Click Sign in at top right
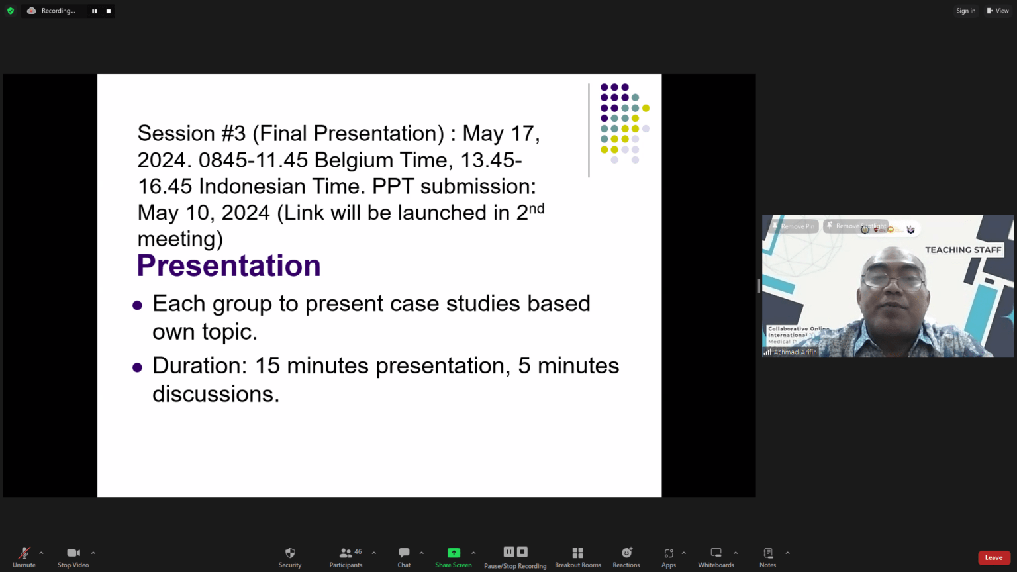Image resolution: width=1017 pixels, height=572 pixels. coord(965,11)
